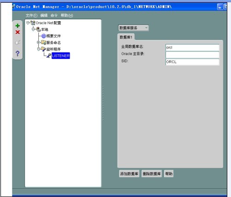Click the 删除数据库 button

pyautogui.click(x=152, y=174)
